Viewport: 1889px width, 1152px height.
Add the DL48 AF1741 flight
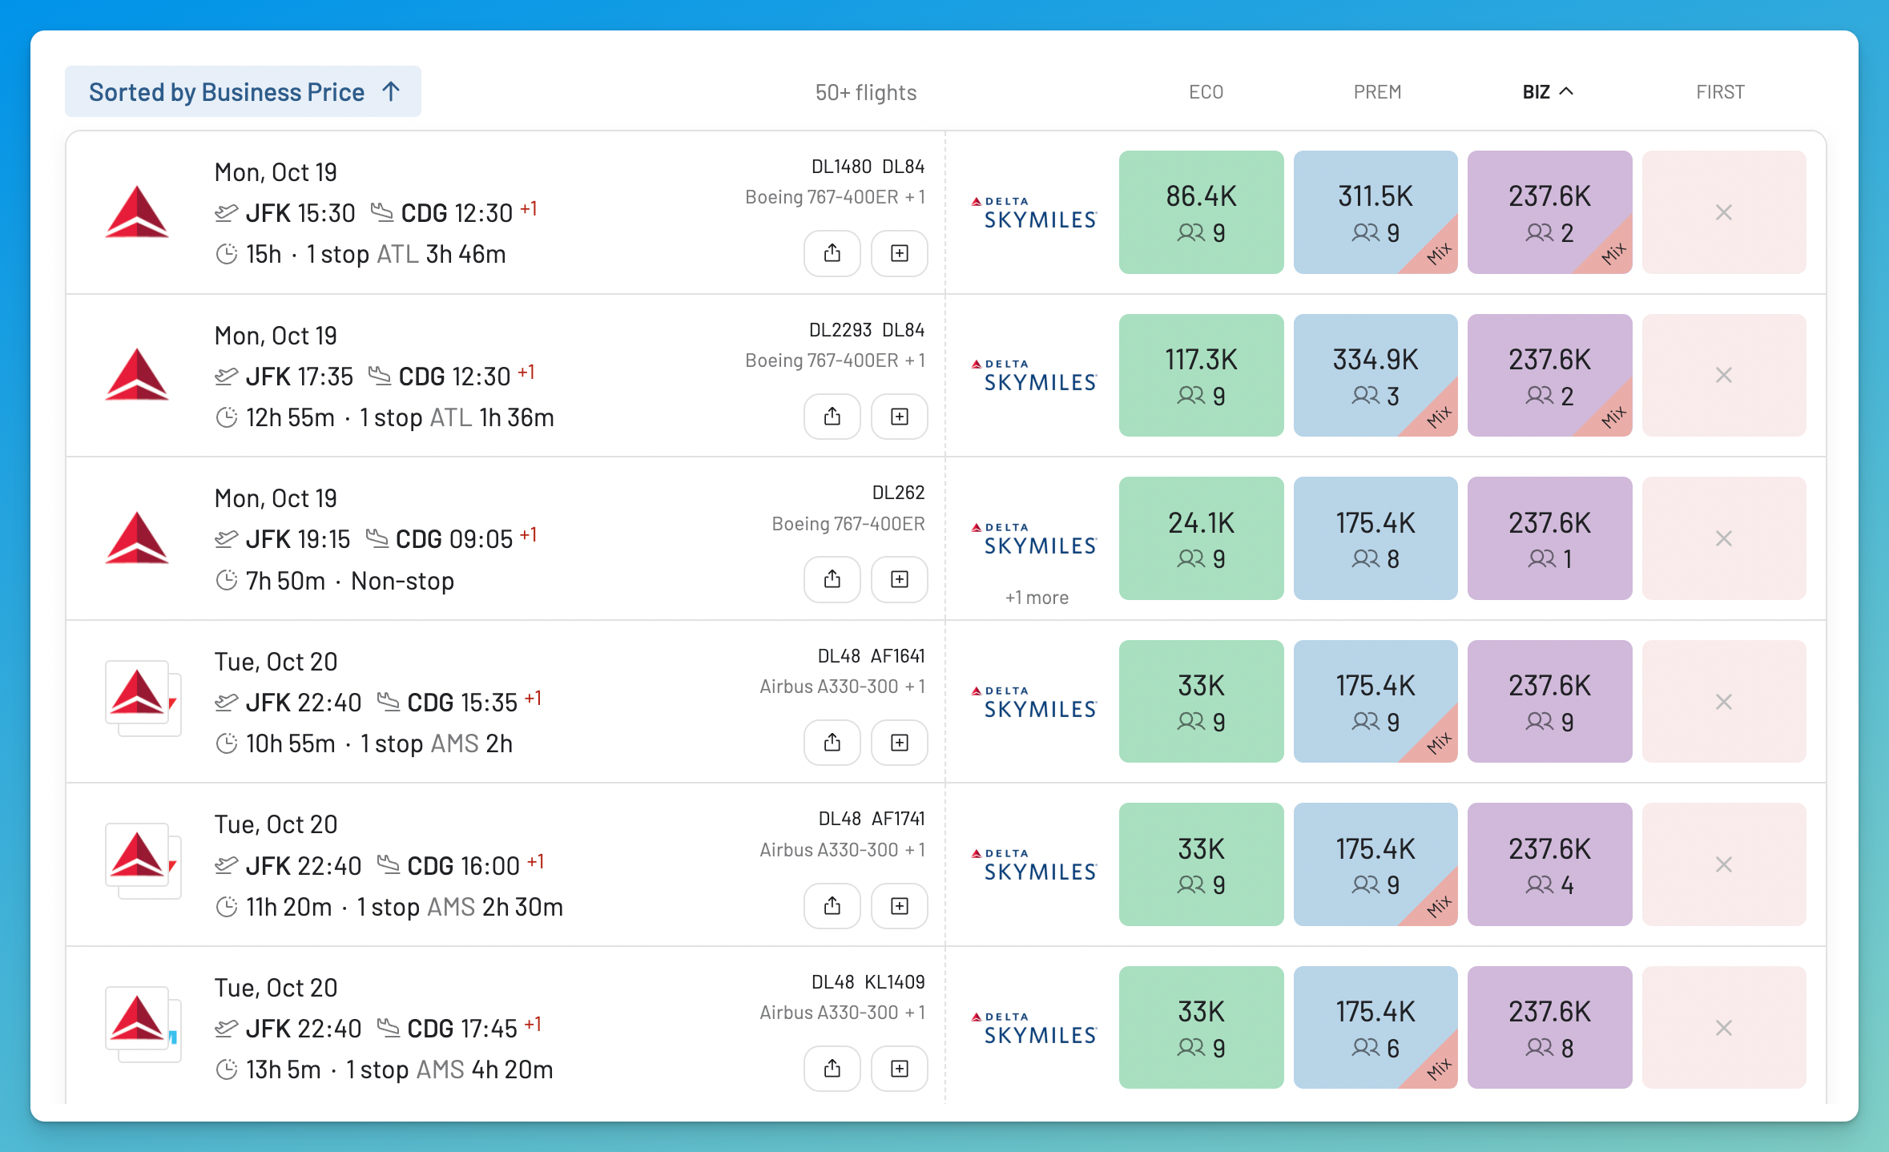(x=900, y=906)
